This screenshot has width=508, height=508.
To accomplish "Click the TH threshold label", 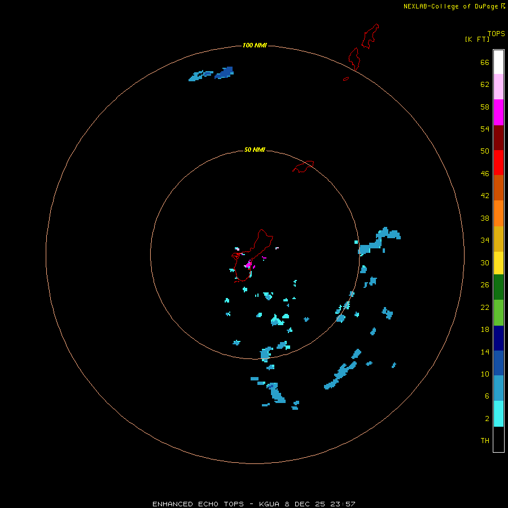I will pos(485,441).
